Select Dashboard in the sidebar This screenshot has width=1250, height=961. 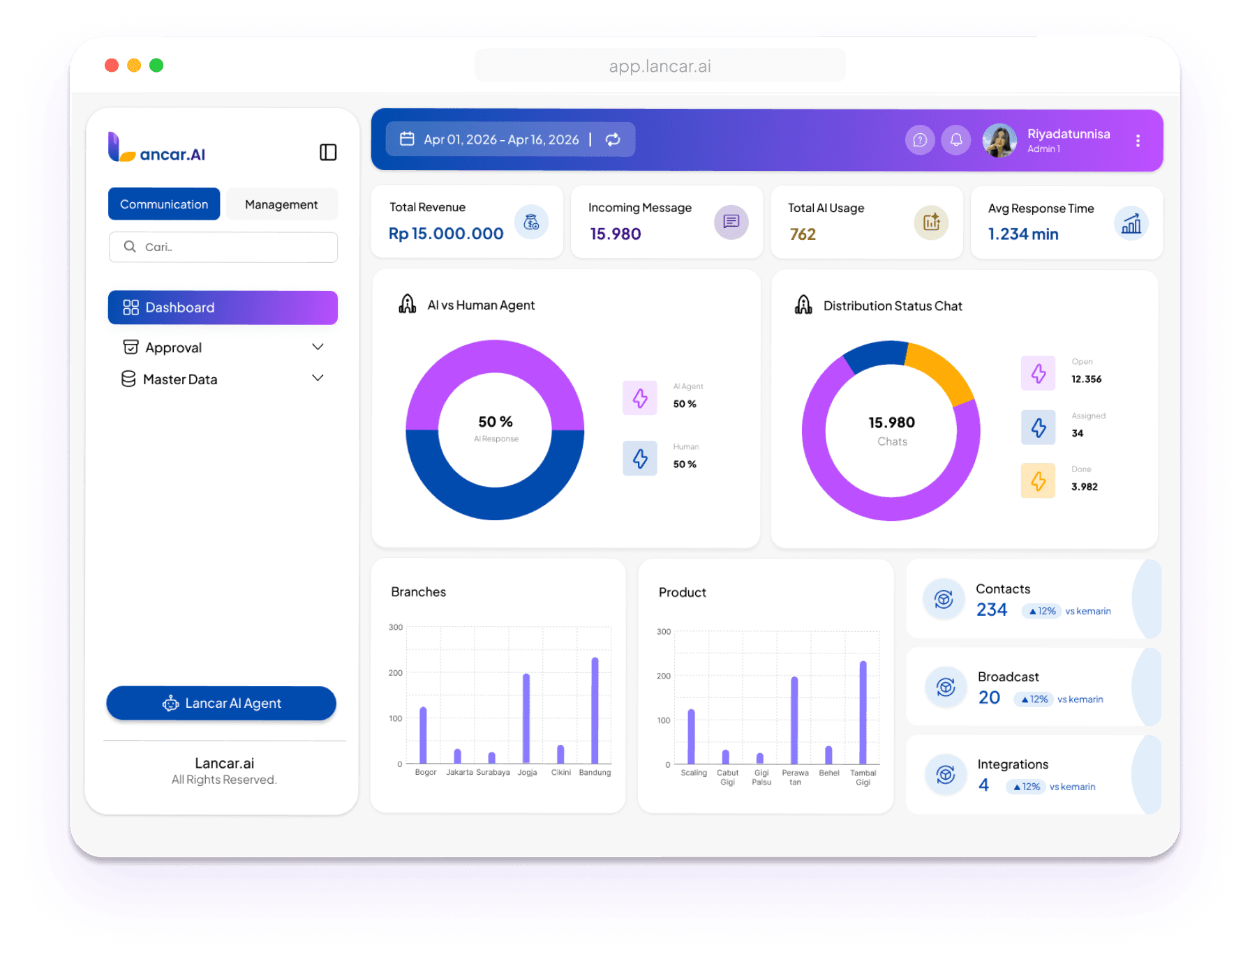click(223, 308)
